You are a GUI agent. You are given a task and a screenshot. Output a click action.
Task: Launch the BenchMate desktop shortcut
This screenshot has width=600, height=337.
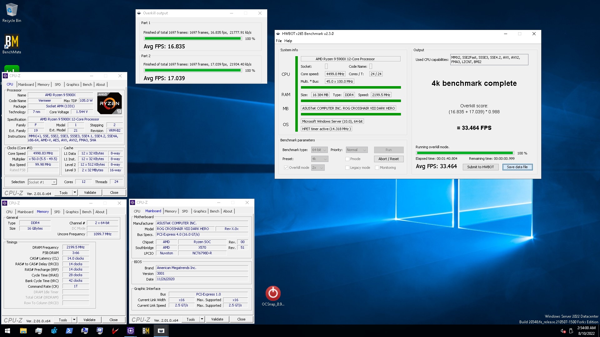[12, 44]
